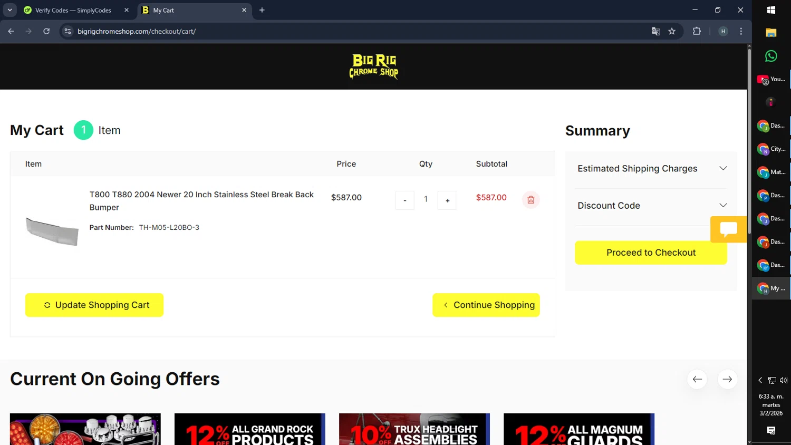Show previous offers with left arrow

pyautogui.click(x=697, y=379)
